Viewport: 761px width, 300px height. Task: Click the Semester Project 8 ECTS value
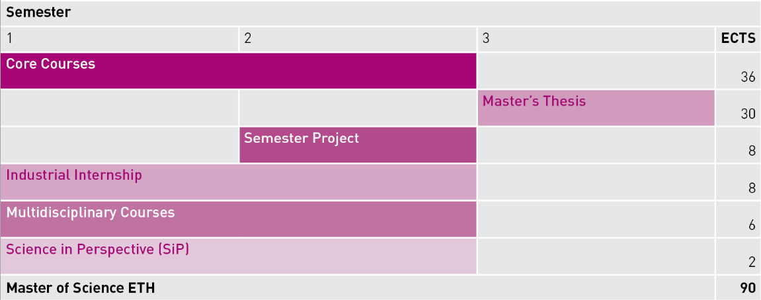752,151
